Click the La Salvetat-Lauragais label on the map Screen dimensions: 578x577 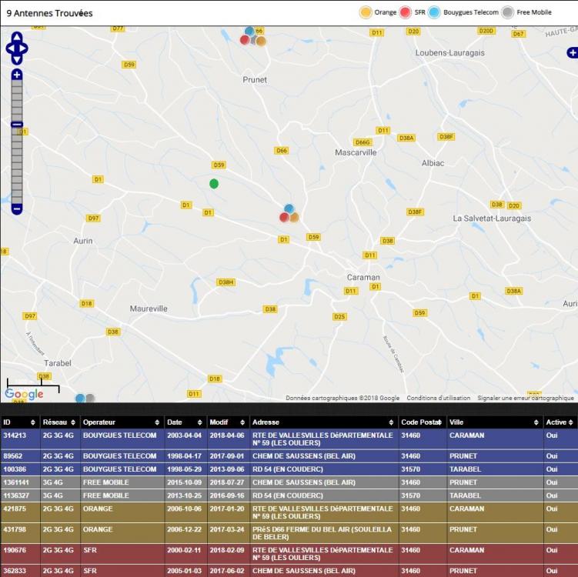[x=492, y=218]
